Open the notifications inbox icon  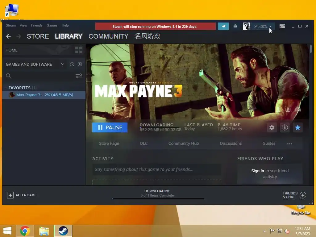235,26
